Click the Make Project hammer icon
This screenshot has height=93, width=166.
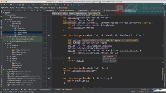click(40, 5)
